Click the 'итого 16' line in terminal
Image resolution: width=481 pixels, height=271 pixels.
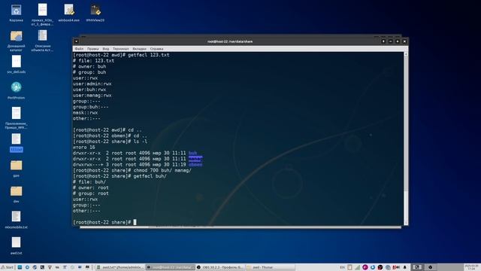pyautogui.click(x=83, y=148)
